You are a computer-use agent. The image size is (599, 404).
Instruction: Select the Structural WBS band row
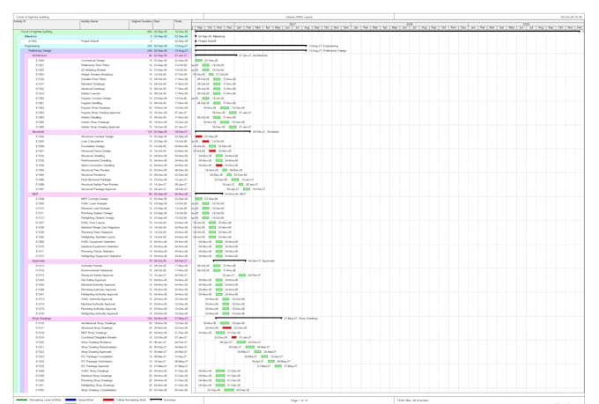109,132
